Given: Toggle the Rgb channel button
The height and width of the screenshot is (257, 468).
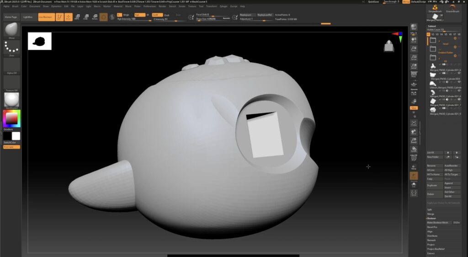Looking at the screenshot, I should tap(139, 15).
